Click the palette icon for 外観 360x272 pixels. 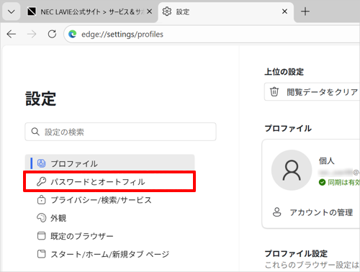pos(41,218)
